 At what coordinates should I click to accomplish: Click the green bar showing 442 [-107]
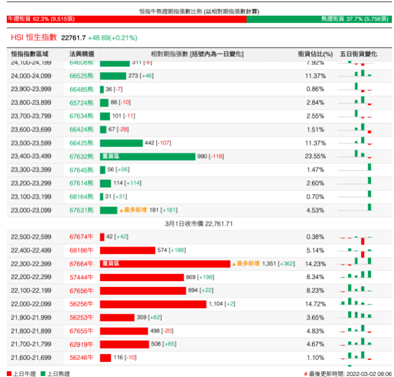tap(121, 143)
